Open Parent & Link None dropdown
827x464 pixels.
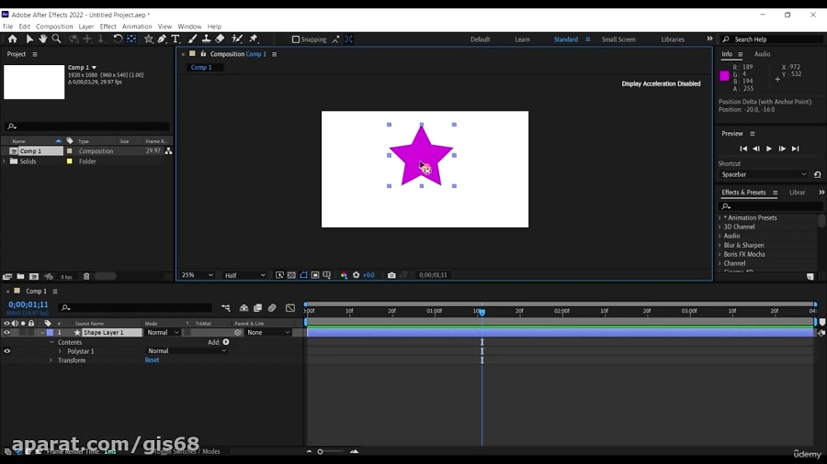pyautogui.click(x=268, y=333)
